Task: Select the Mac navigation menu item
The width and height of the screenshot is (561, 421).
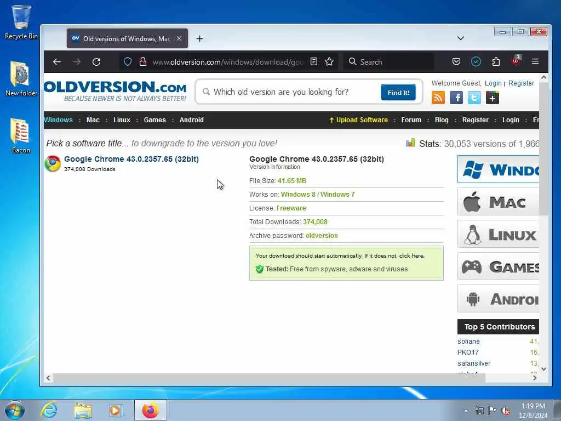Action: [x=93, y=120]
